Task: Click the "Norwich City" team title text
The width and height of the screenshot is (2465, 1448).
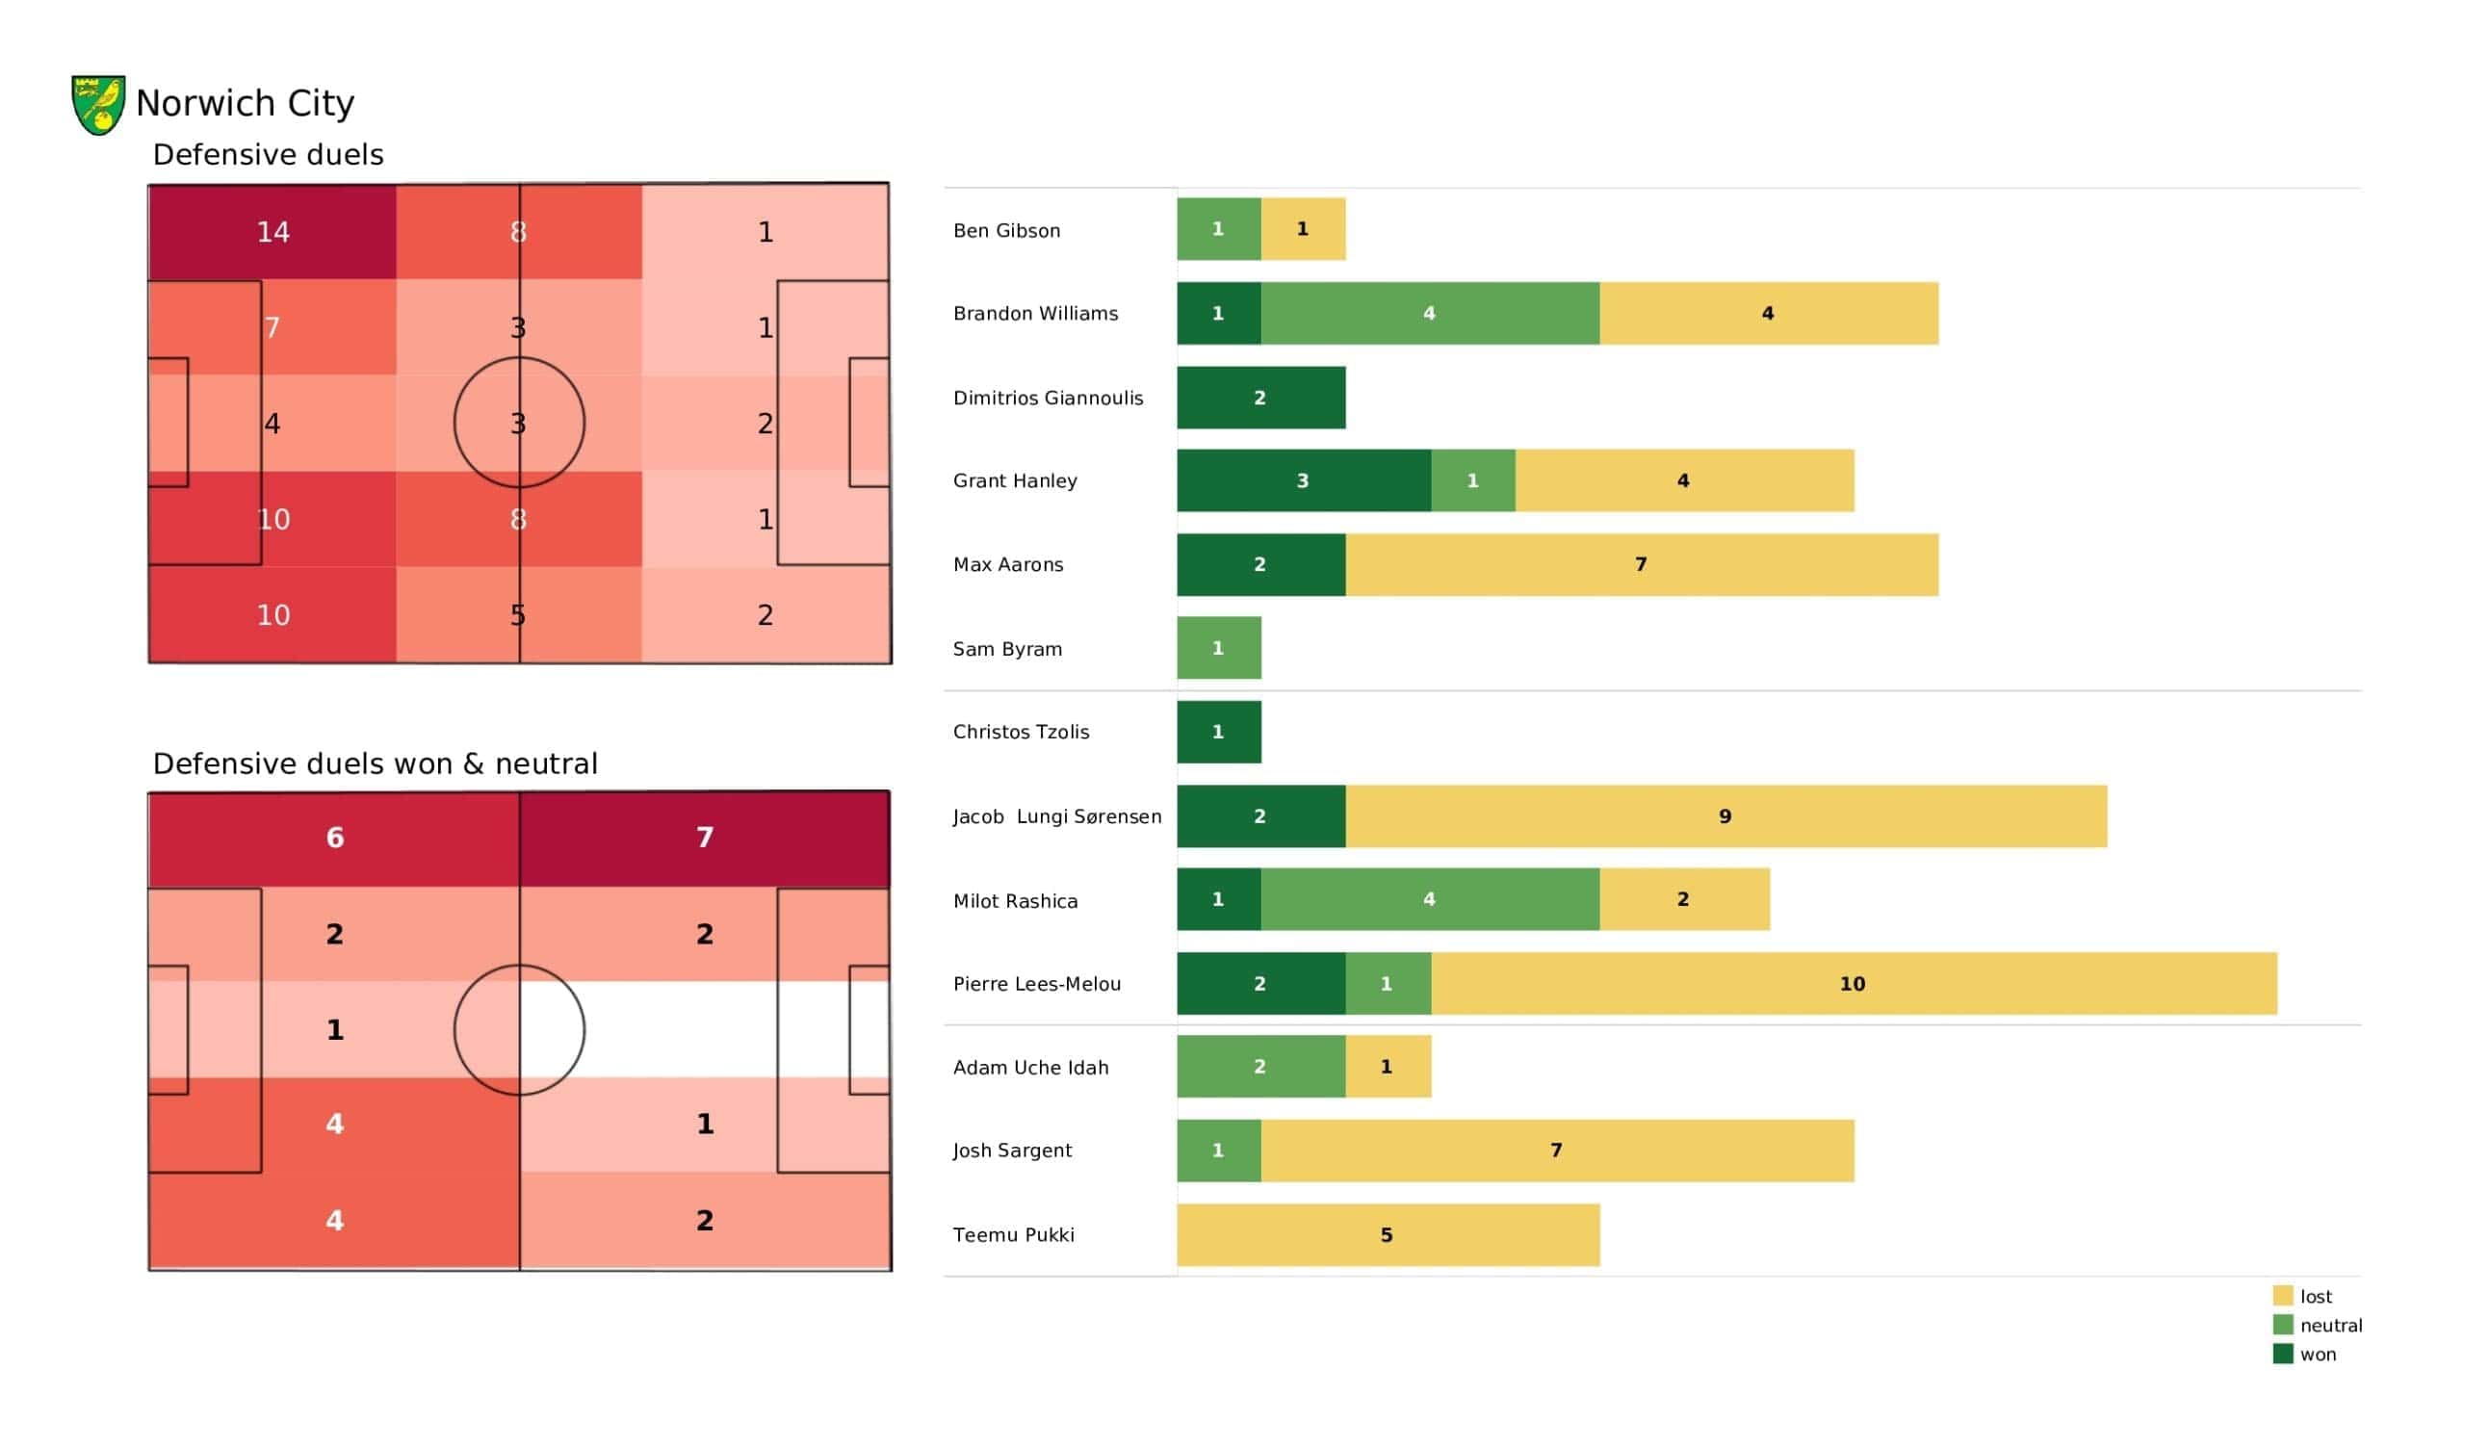Action: 245,103
